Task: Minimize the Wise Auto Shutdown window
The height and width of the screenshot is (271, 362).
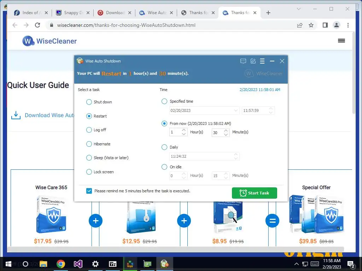Action: click(272, 61)
